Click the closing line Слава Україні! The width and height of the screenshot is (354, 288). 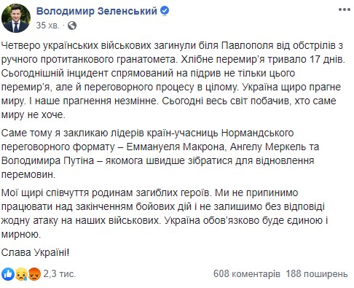pos(35,253)
